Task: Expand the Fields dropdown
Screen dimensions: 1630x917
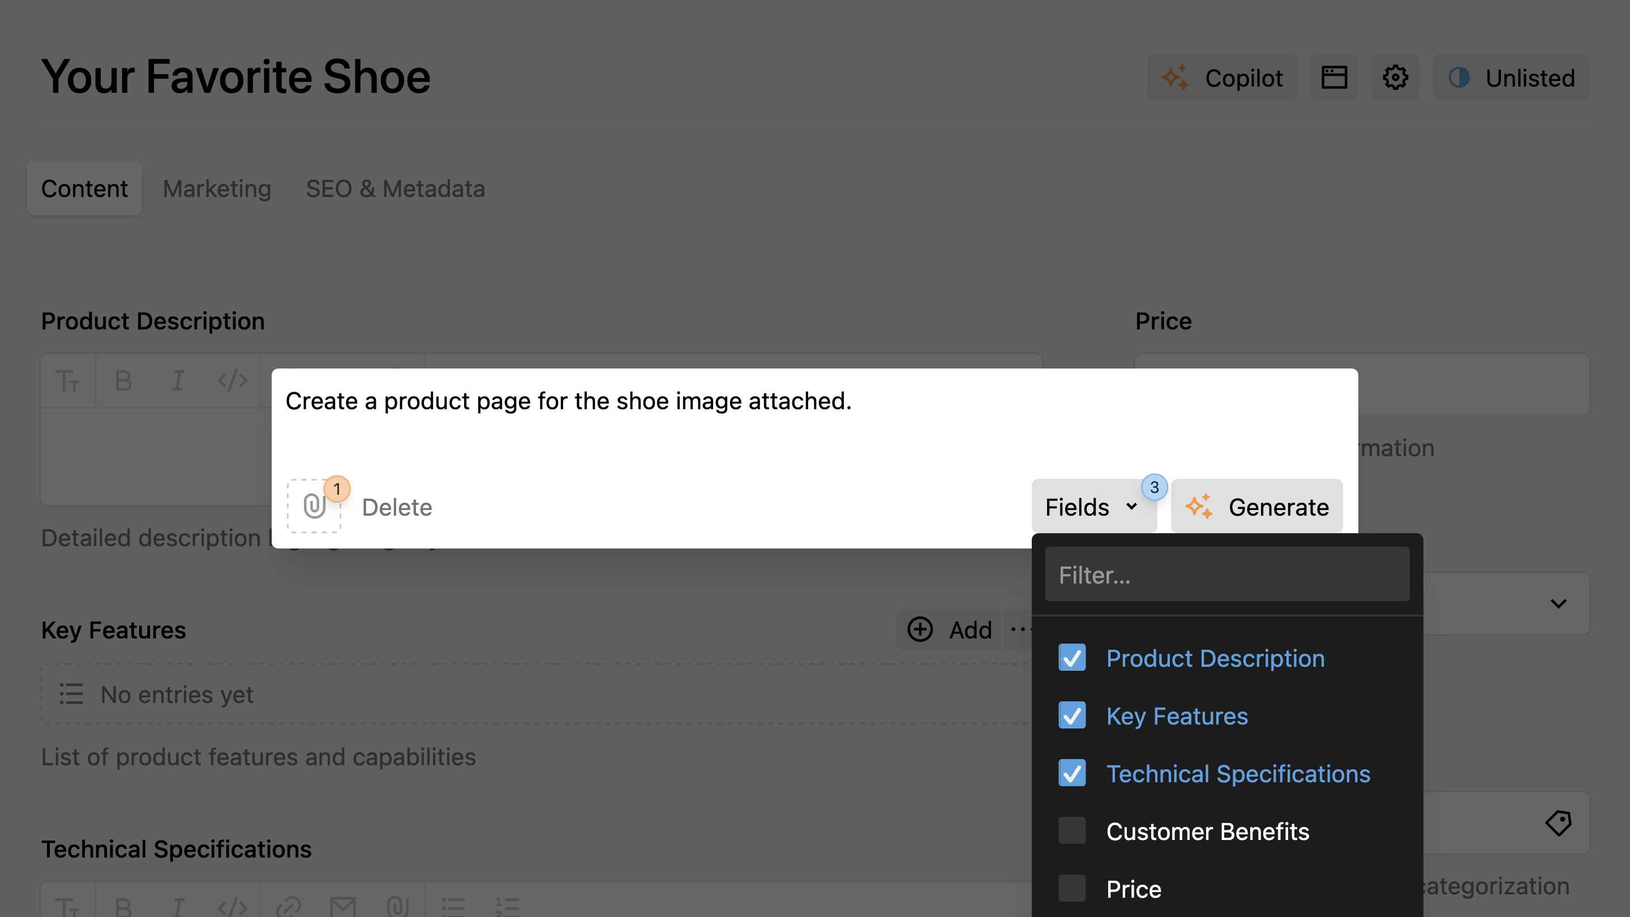Action: 1093,506
